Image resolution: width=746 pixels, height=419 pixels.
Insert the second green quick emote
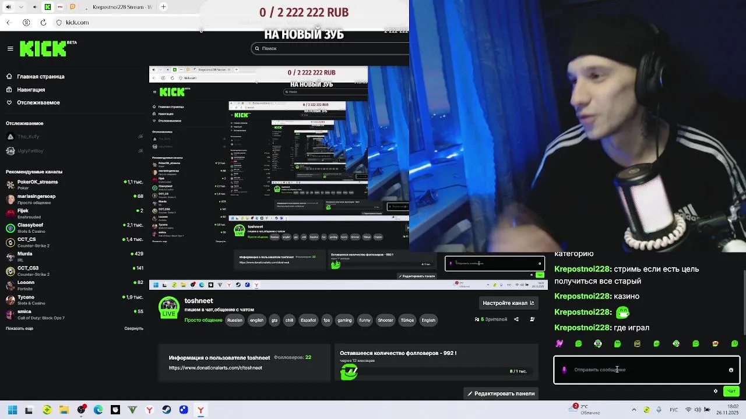tap(579, 343)
